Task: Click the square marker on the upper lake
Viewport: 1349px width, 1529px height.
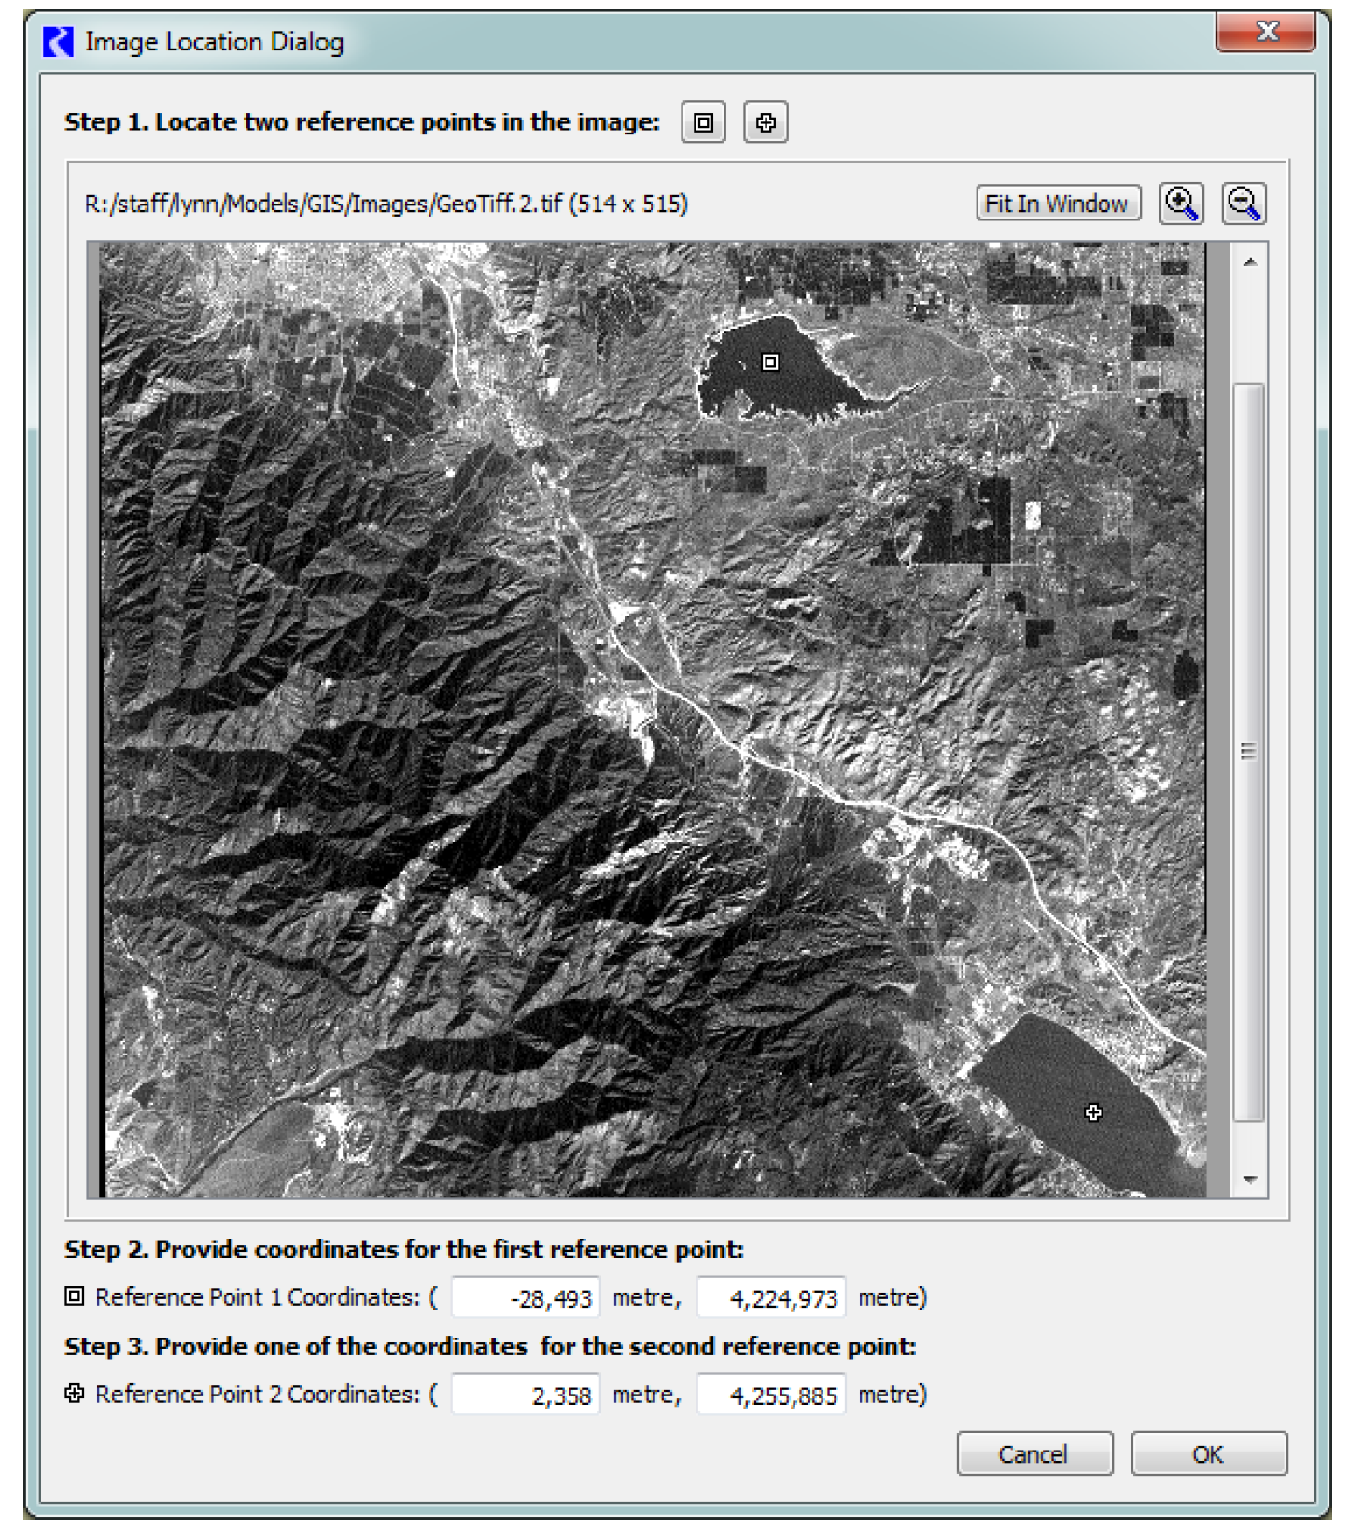Action: coord(770,361)
